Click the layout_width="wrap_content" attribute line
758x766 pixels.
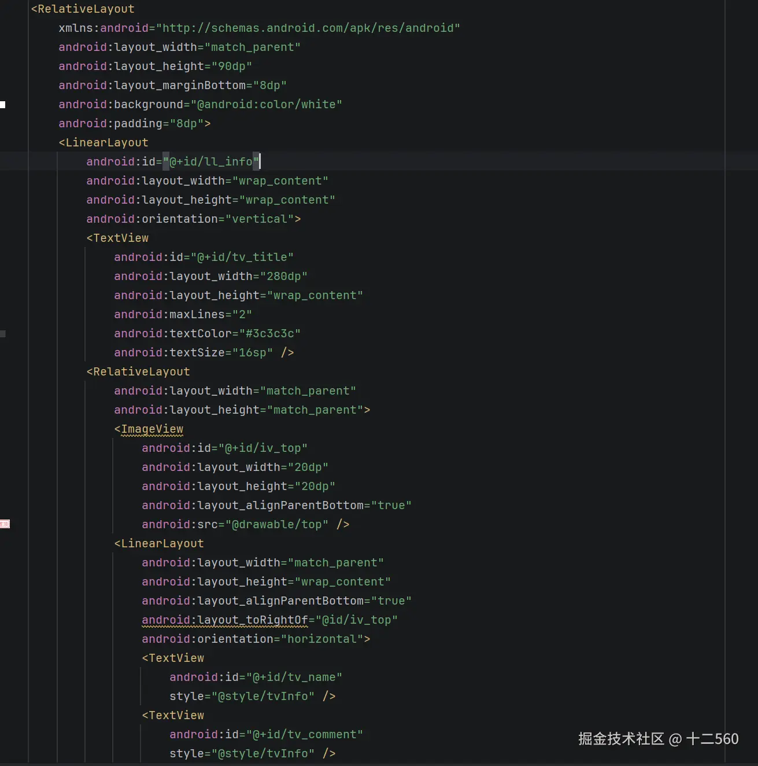(x=207, y=181)
